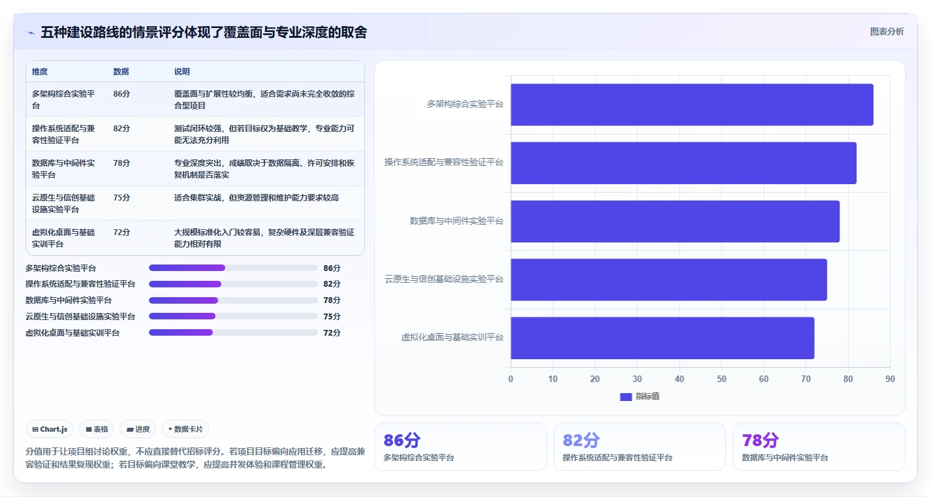Click the 维度 column header
The image size is (931, 497).
[x=40, y=72]
